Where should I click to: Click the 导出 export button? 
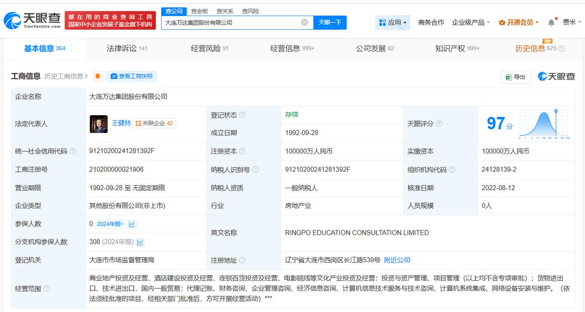516,77
